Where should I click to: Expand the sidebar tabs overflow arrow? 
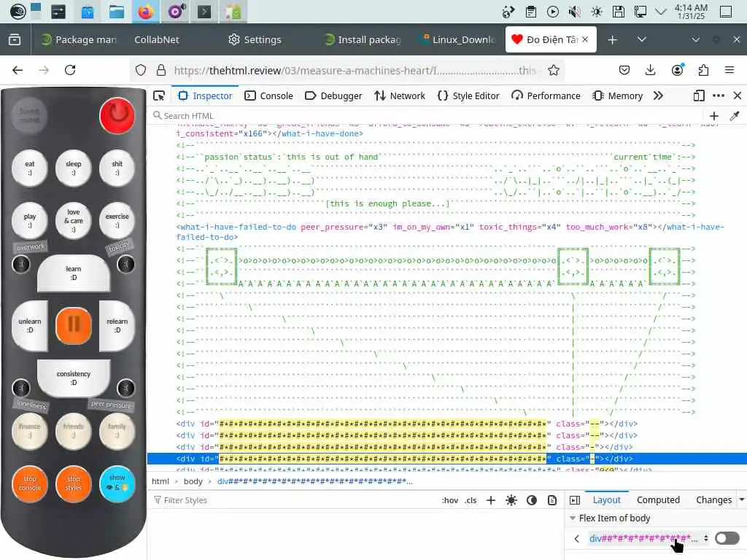[742, 500]
